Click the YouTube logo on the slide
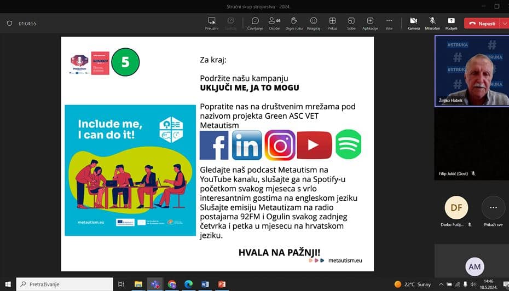The height and width of the screenshot is (291, 509). pyautogui.click(x=314, y=145)
